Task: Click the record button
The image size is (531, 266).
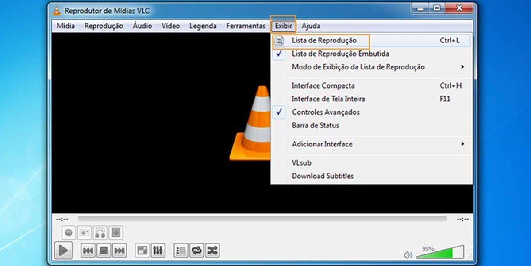Action: (69, 232)
